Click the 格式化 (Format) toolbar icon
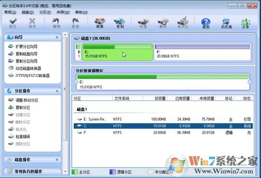The width and height of the screenshot is (261, 178). (183, 23)
